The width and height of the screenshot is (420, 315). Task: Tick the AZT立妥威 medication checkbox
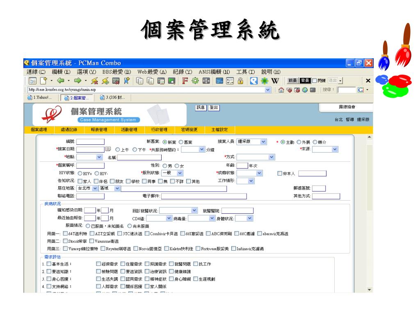point(92,233)
